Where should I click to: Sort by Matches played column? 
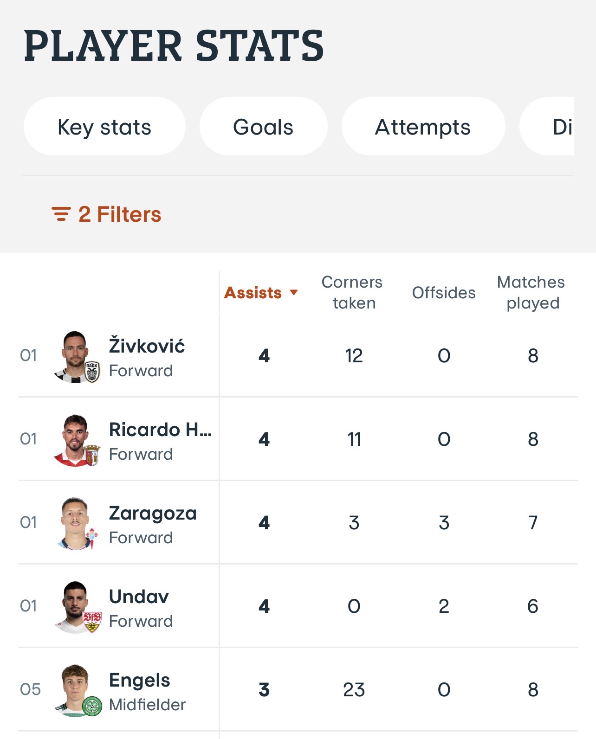point(531,292)
